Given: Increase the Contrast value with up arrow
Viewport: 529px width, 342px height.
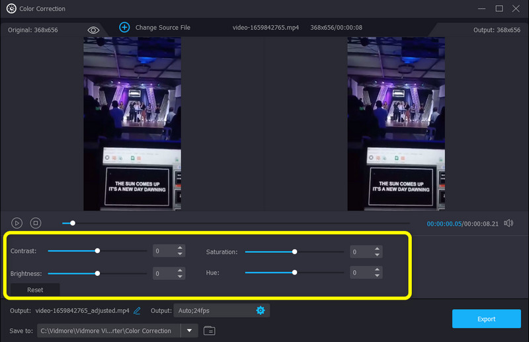Looking at the screenshot, I should [x=179, y=248].
